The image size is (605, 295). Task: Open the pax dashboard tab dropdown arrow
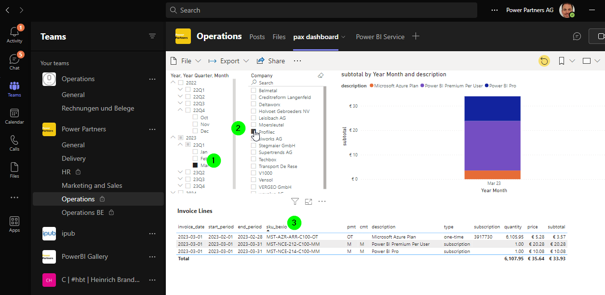343,37
